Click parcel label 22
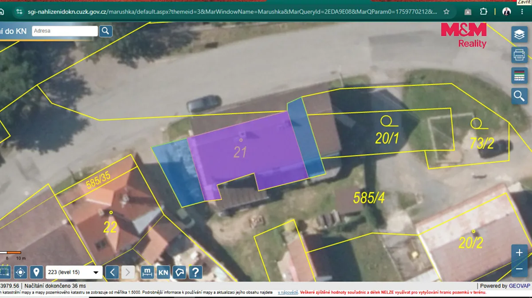Screen dimensions: 532x298 110,227
